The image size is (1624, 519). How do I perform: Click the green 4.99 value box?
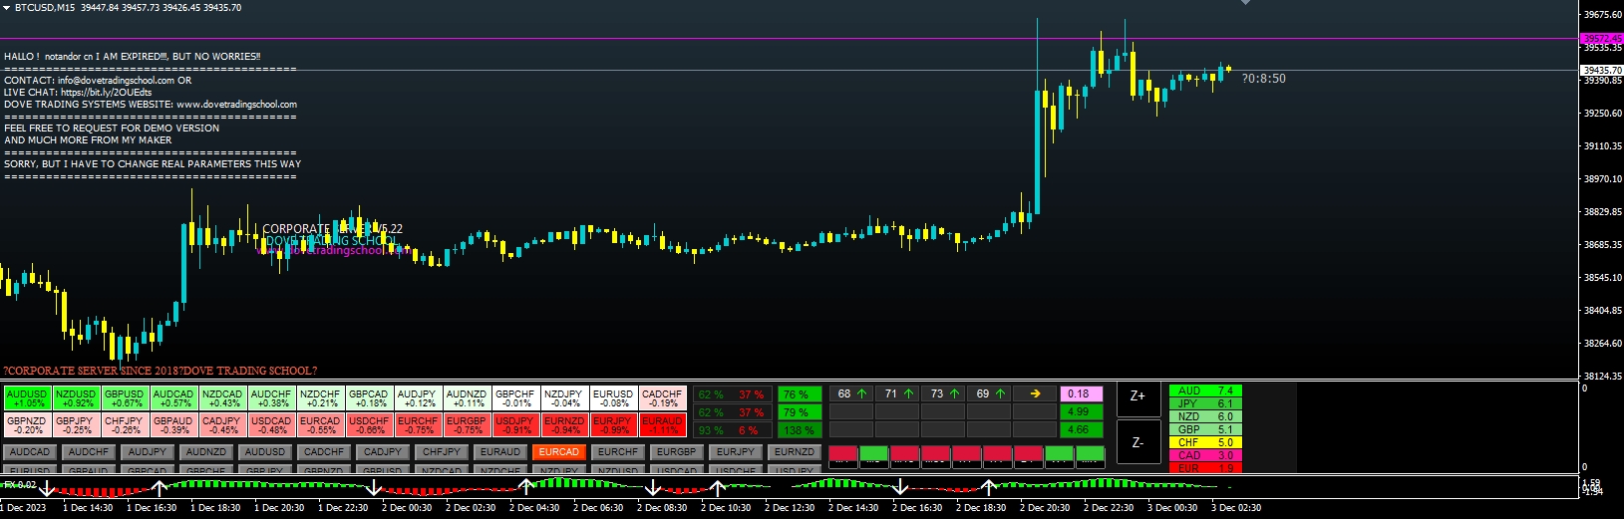pos(1082,411)
